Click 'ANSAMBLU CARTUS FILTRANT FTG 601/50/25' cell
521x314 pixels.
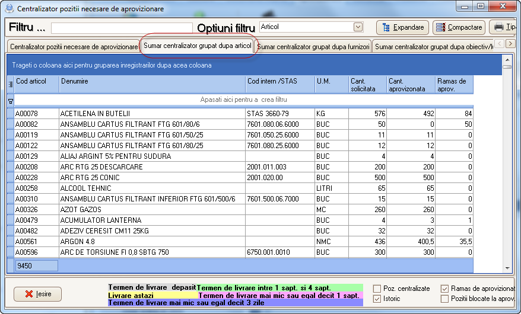click(152, 135)
